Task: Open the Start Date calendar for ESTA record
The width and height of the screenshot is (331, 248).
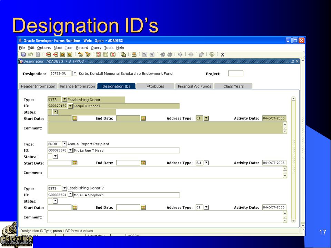Action: [75, 118]
